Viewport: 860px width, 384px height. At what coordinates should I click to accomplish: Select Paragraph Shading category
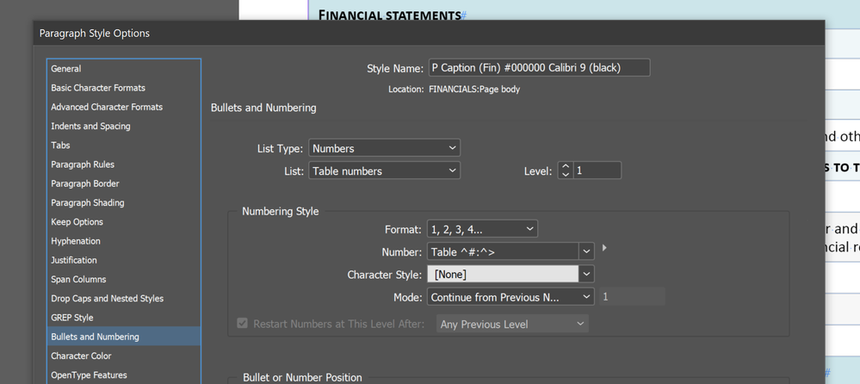click(124, 203)
